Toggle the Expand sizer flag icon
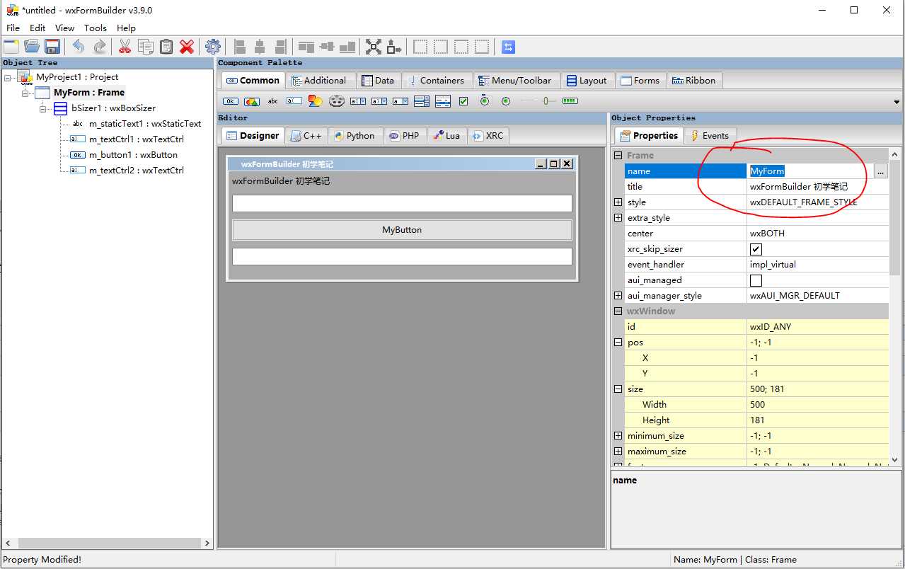905x569 pixels. coord(374,47)
